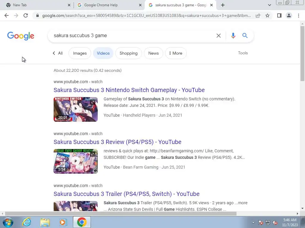Bookmark this page with the star icon

click(x=267, y=15)
